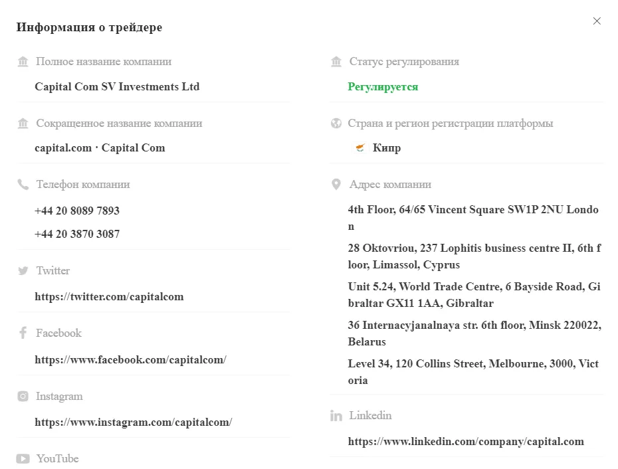Click the Instagram camera icon
Screen dimensions: 618x469
click(23, 396)
